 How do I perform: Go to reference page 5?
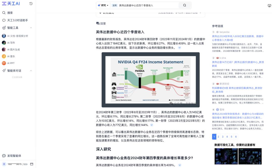[x=231, y=137]
